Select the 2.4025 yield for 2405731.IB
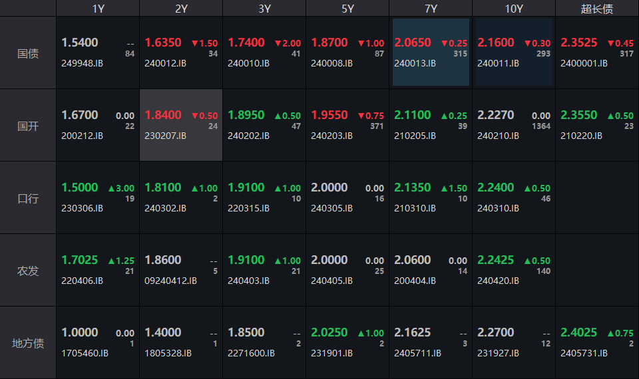Viewport: 639px width, 379px height. click(x=579, y=332)
